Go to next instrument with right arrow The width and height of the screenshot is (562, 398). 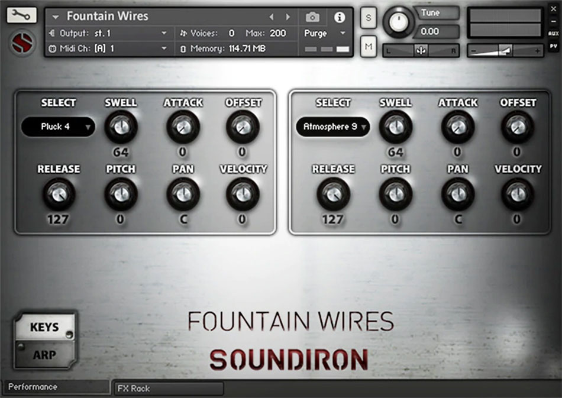(x=288, y=17)
